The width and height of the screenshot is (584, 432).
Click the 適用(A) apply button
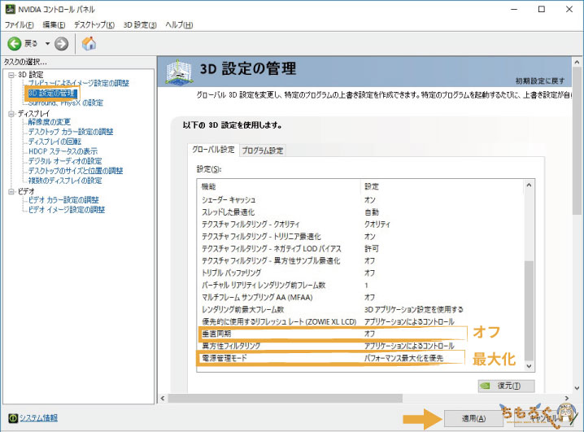click(x=473, y=419)
